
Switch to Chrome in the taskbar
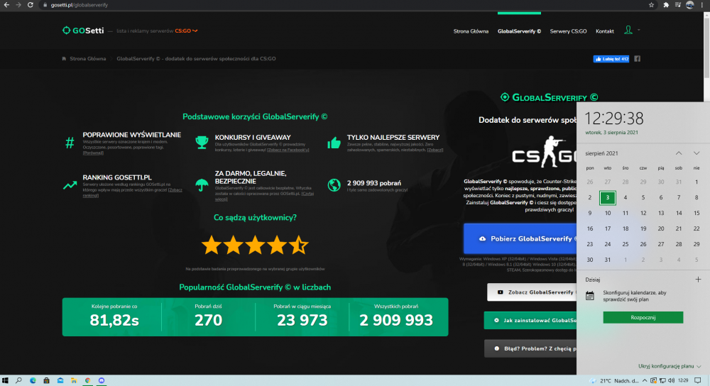tap(88, 380)
